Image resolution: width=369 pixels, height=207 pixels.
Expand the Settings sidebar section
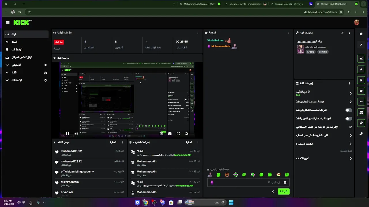26,80
